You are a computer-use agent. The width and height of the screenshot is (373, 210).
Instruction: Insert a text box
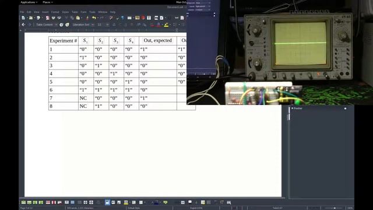pyautogui.click(x=149, y=18)
